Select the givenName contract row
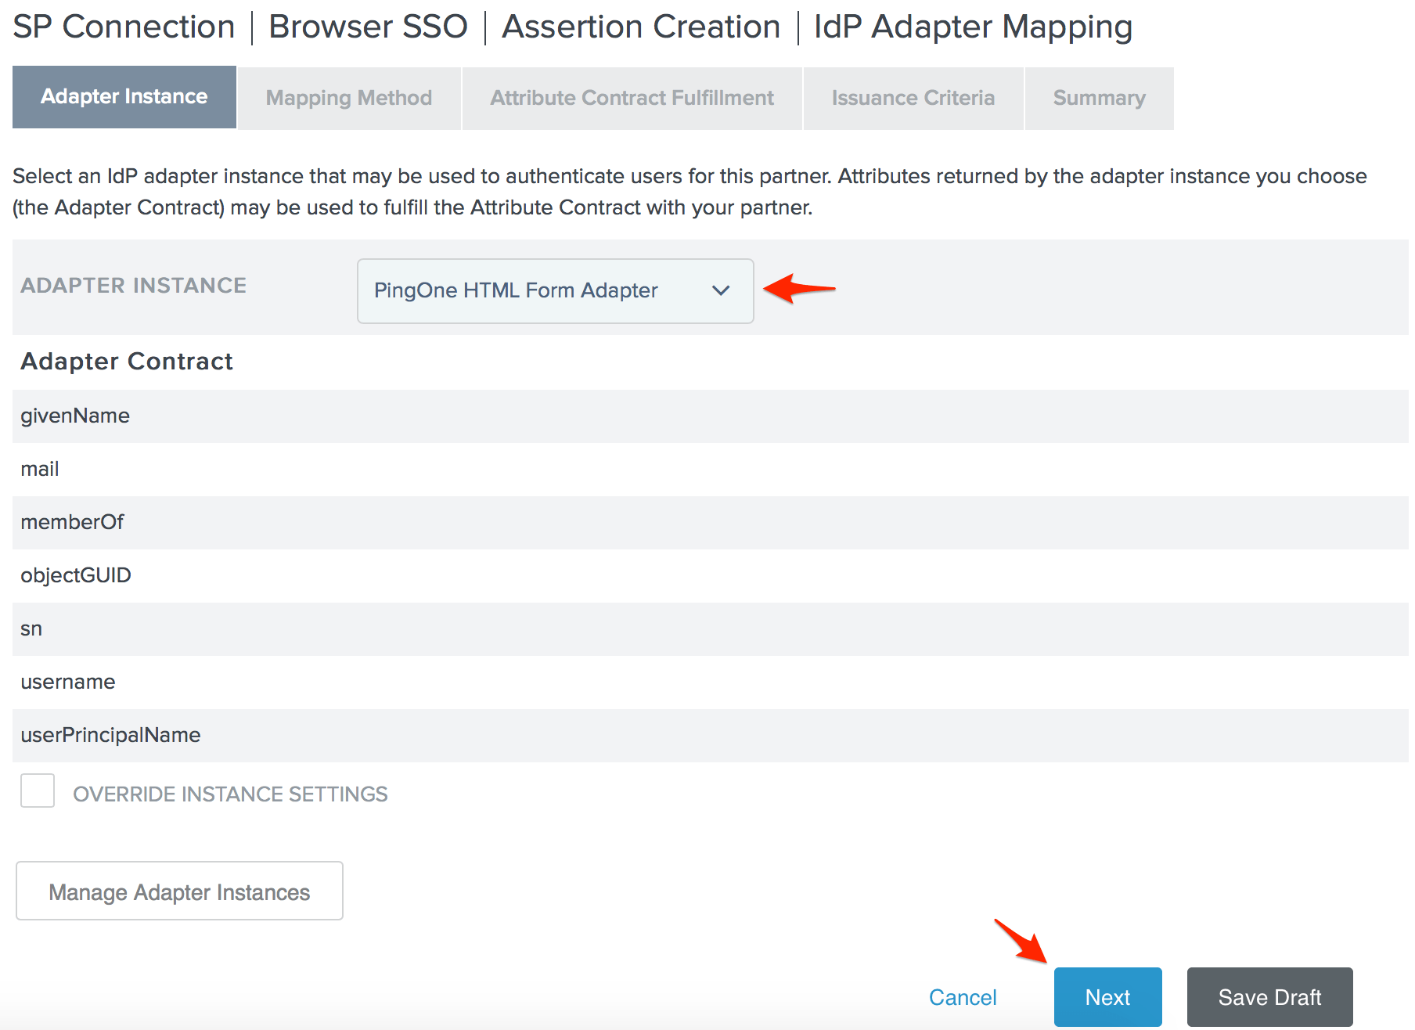1415x1030 pixels. click(x=75, y=416)
